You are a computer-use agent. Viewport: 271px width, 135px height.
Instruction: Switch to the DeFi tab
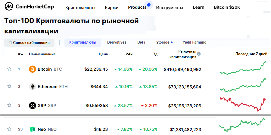coord(141,42)
